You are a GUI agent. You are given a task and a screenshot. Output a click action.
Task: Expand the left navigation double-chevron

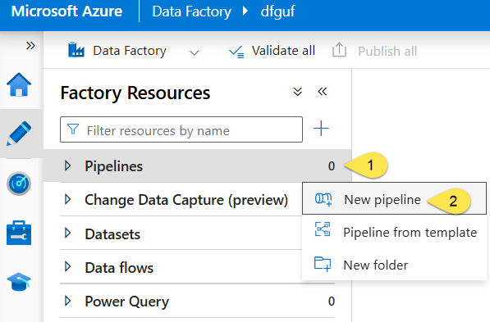(x=30, y=46)
